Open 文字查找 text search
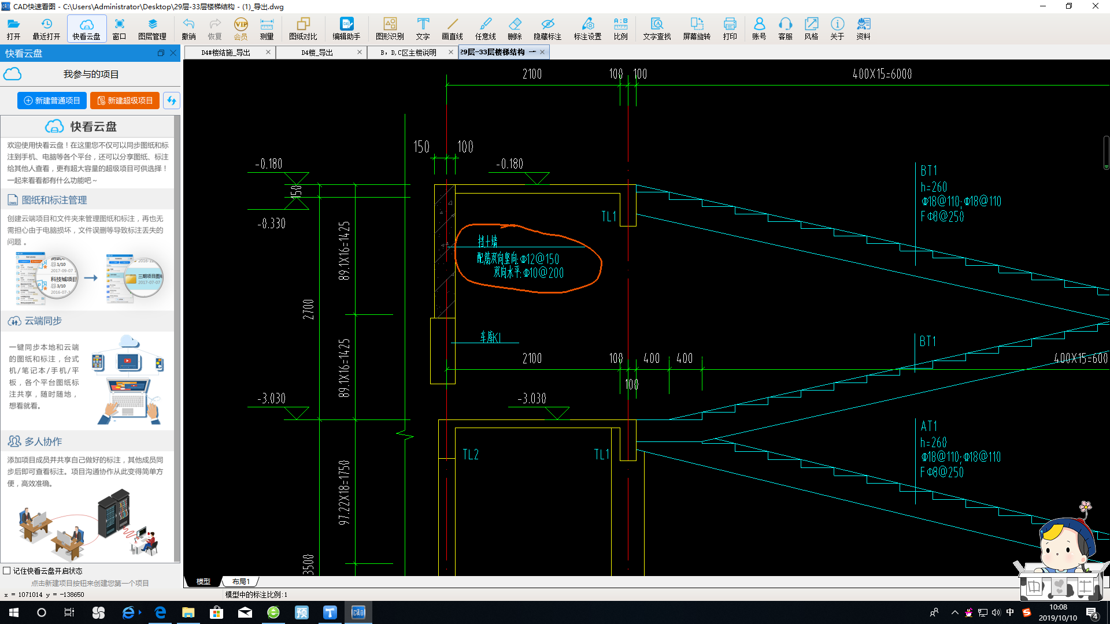The width and height of the screenshot is (1110, 624). pos(657,28)
